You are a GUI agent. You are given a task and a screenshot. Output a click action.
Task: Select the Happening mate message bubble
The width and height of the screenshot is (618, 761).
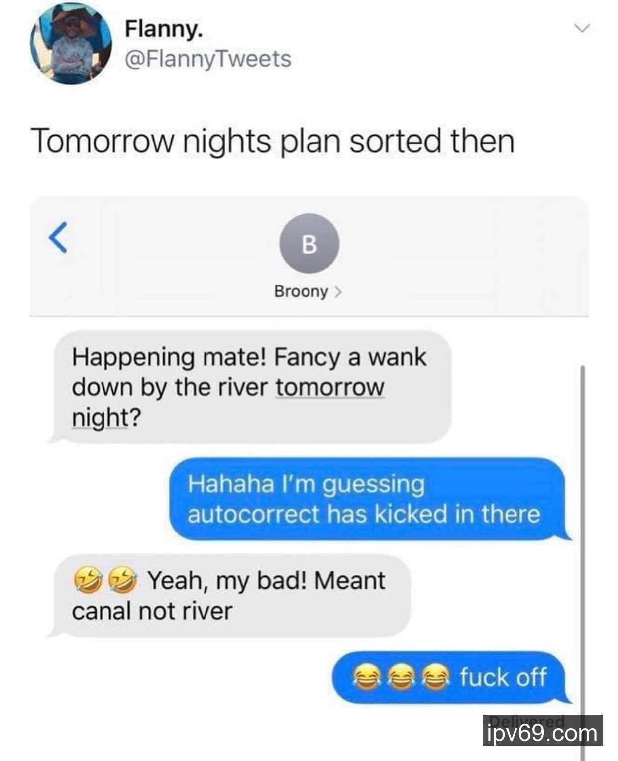(249, 387)
